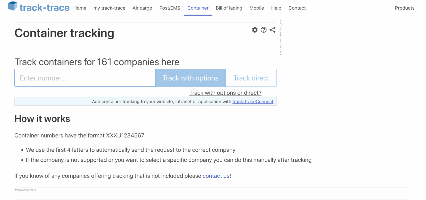426x200 pixels.
Task: Select the Container tab
Action: click(x=198, y=8)
